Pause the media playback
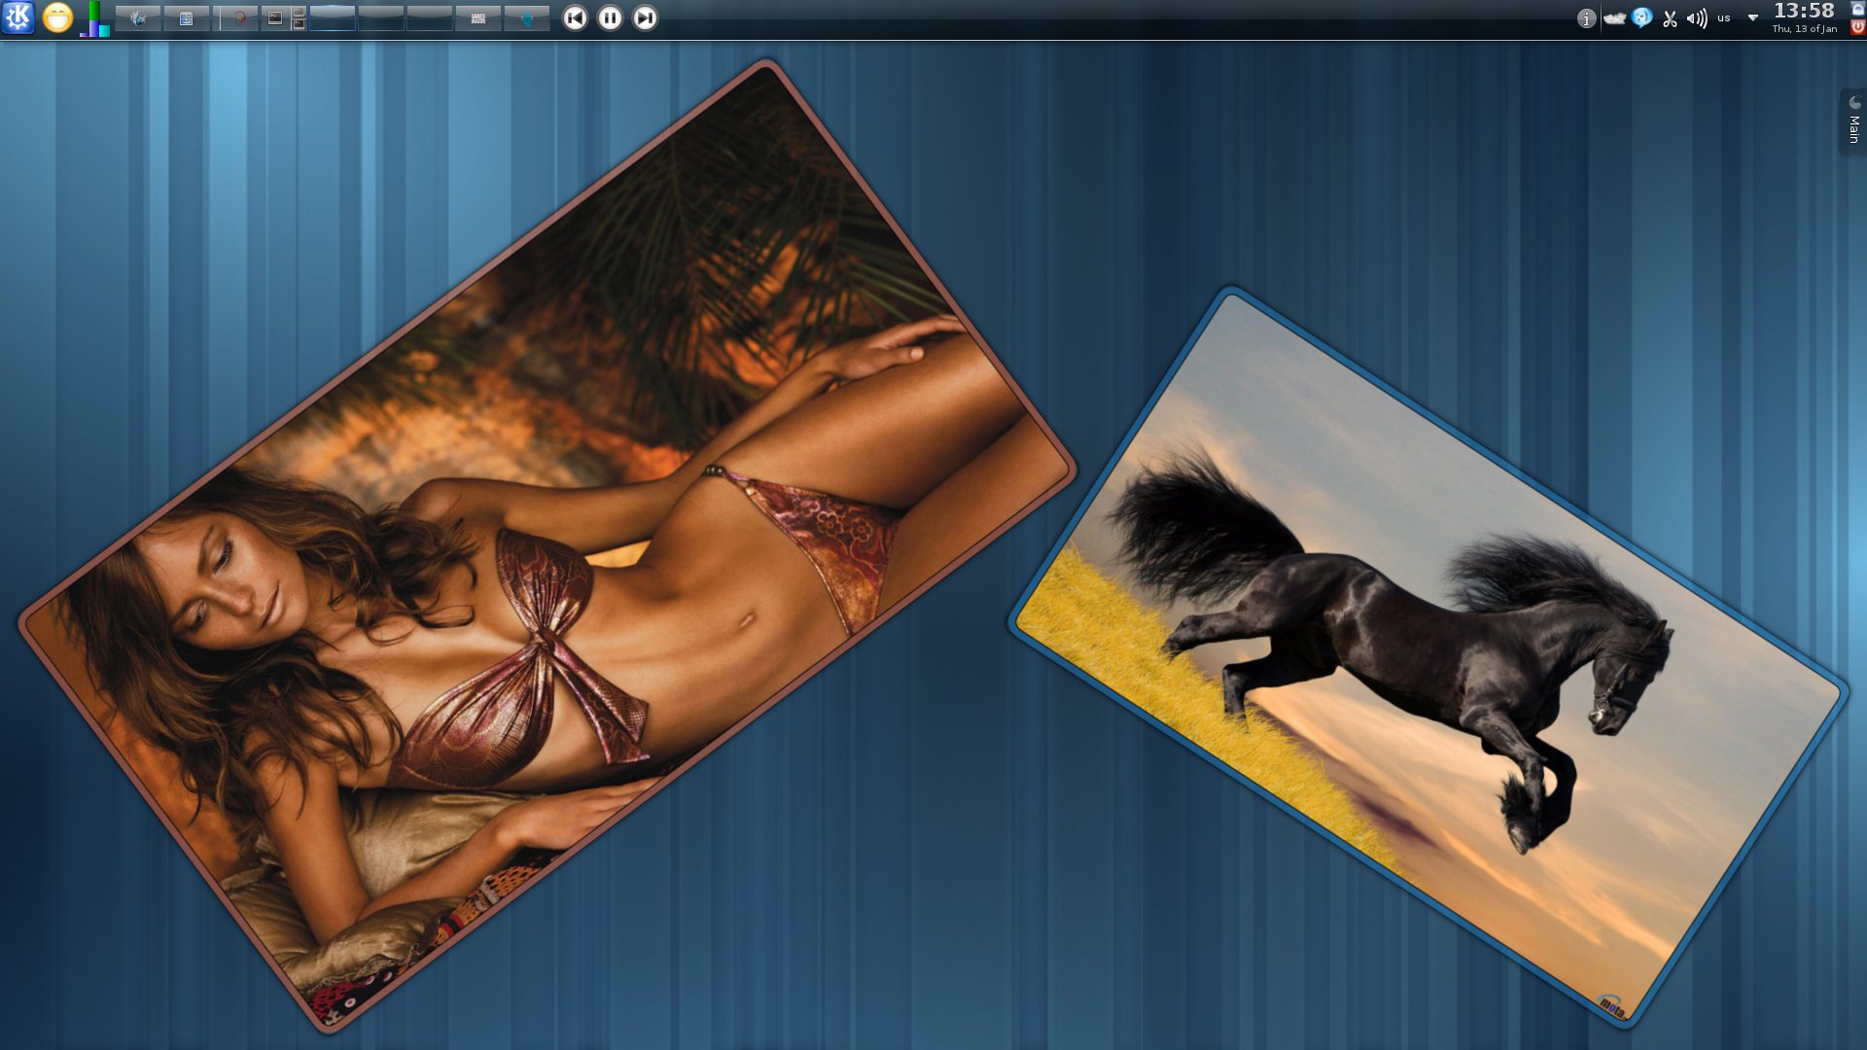The height and width of the screenshot is (1050, 1867). tap(610, 17)
